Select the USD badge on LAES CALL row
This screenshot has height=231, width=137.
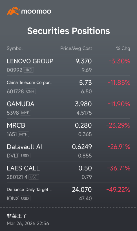34,177
